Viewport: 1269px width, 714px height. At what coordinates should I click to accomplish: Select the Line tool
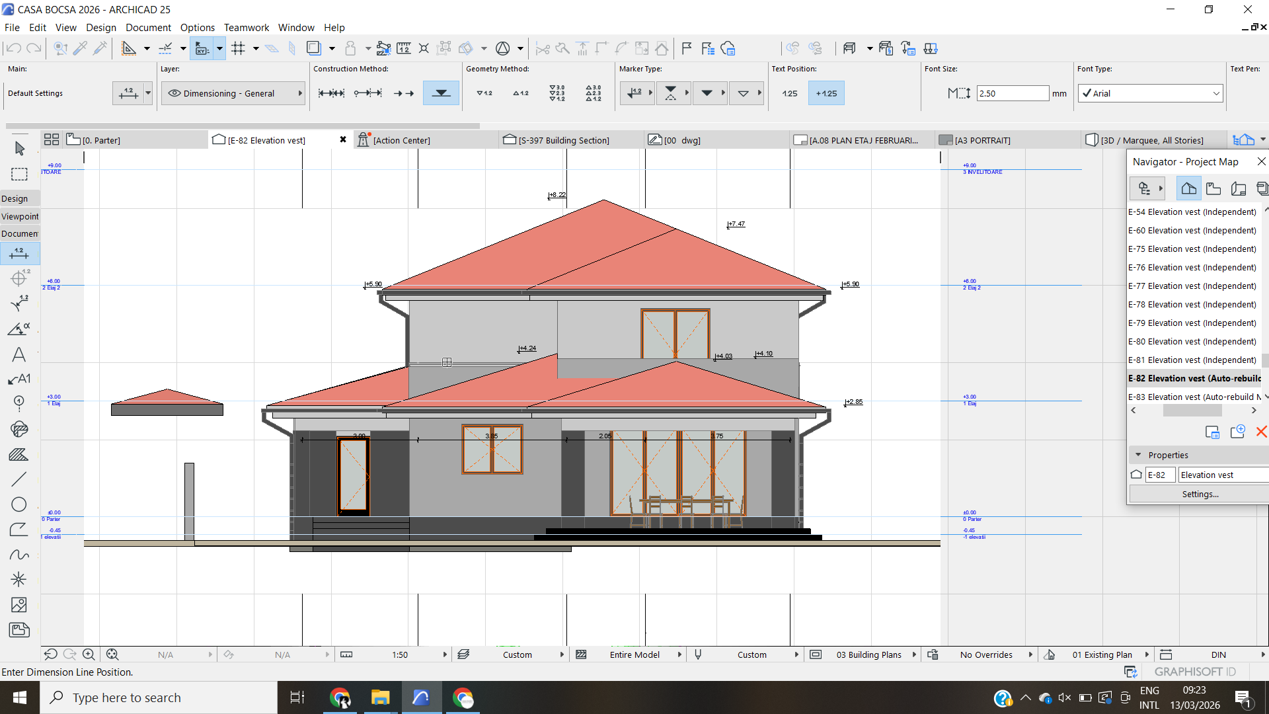[x=19, y=479]
